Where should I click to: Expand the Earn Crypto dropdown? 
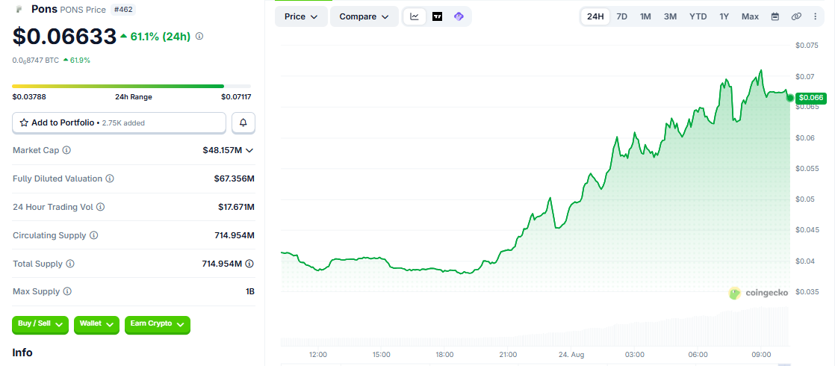(157, 324)
